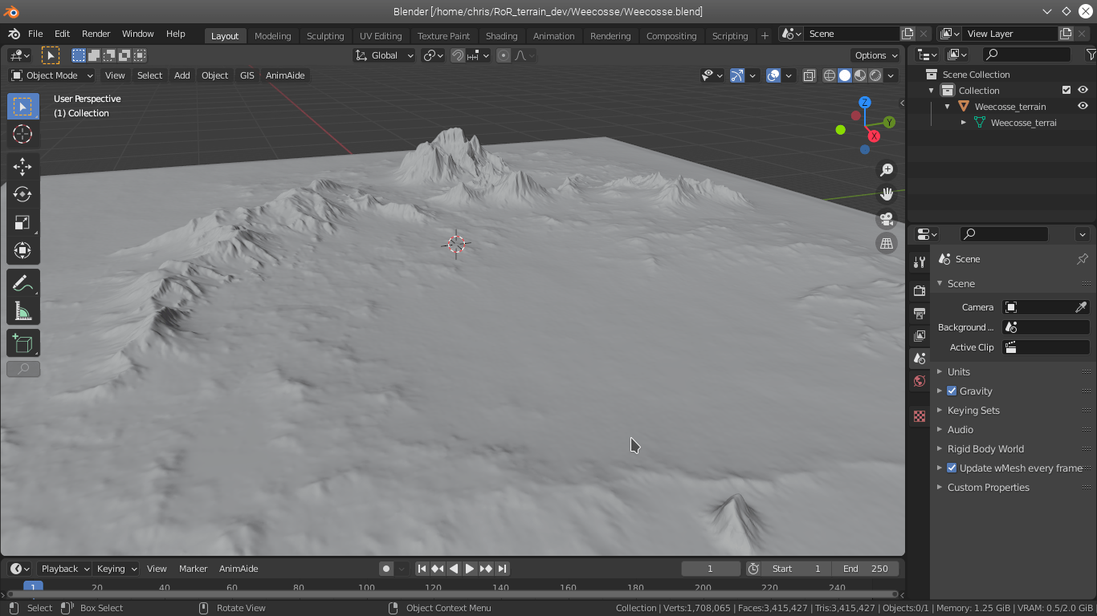1097x616 pixels.
Task: Activate the Annotate tool
Action: tap(22, 282)
